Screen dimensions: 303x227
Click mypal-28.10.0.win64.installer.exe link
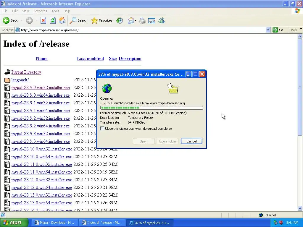pyautogui.click(x=42, y=157)
